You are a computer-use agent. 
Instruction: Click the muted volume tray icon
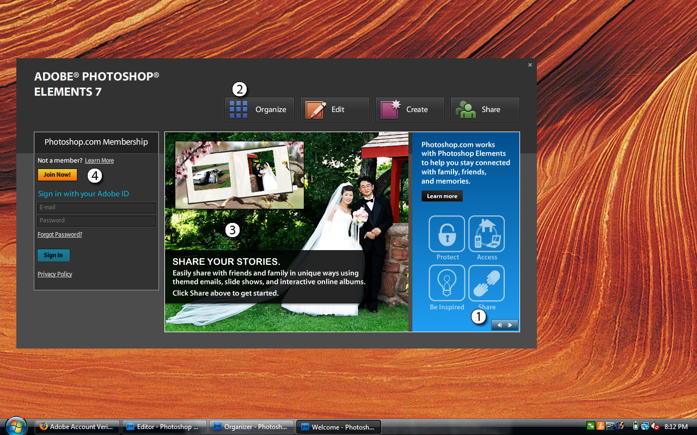click(x=655, y=426)
